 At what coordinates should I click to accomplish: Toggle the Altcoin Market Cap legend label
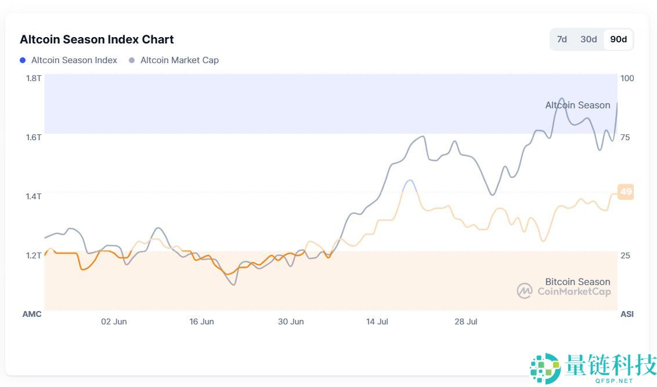179,60
